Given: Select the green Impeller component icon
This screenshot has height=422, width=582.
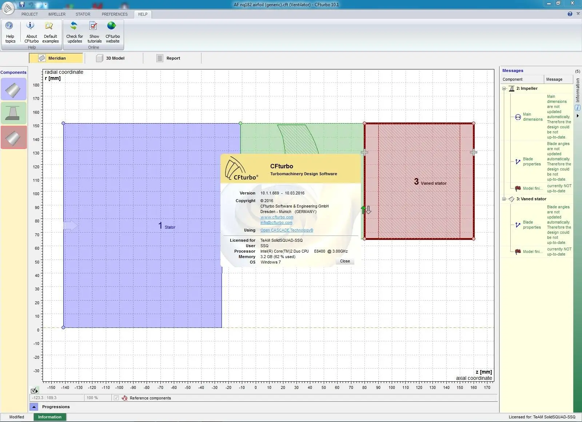Looking at the screenshot, I should pyautogui.click(x=13, y=113).
